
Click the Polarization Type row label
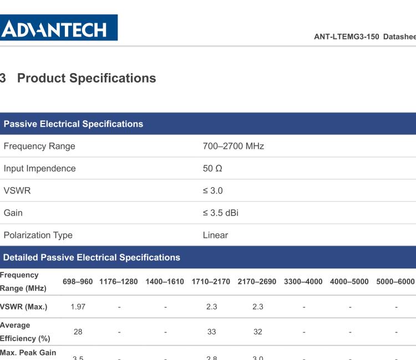(x=38, y=235)
